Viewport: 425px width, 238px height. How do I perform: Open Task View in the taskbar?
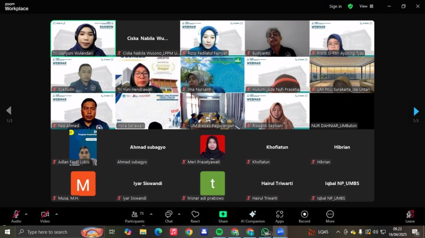(112, 232)
